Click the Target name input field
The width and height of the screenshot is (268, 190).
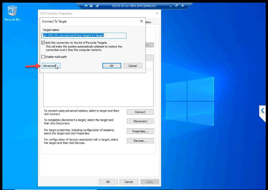click(84, 35)
